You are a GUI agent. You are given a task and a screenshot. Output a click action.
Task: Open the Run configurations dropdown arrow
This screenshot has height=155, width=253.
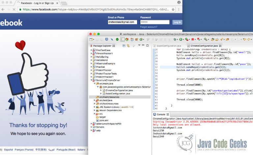tap(183, 39)
